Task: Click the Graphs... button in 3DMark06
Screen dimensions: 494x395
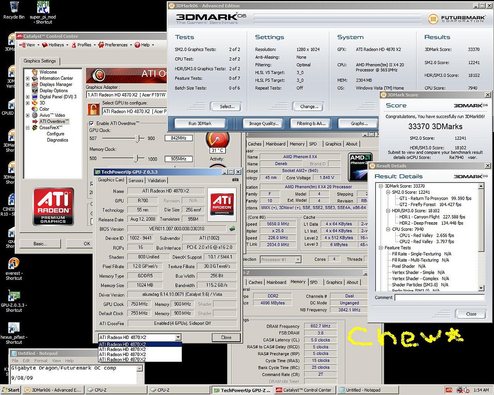Action: coord(359,123)
